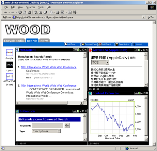157x151 pixels.
Task: Open the Britannica Type 'Exact phrase' dropdown
Action: (59, 131)
